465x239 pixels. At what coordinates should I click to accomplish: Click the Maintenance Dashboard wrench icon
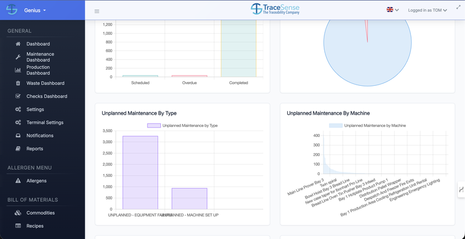[x=18, y=57]
